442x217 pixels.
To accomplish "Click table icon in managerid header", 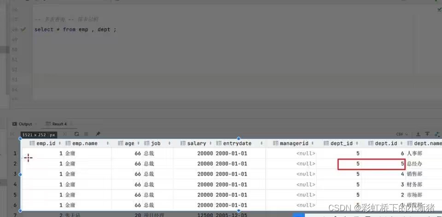I will point(276,144).
